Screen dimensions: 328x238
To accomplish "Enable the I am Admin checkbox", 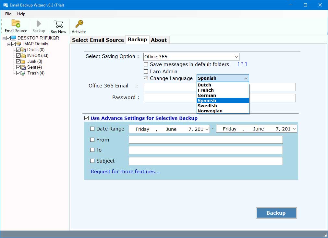I will click(146, 72).
